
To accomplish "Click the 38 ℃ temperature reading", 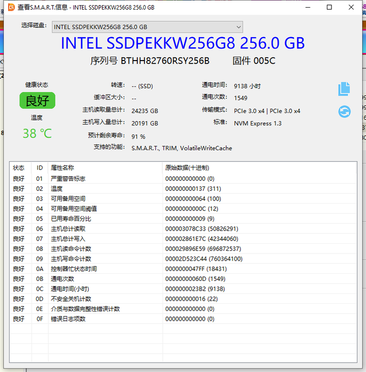I will tap(37, 133).
